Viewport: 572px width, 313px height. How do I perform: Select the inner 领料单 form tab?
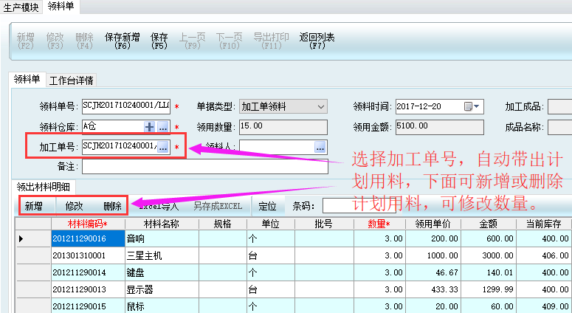27,79
